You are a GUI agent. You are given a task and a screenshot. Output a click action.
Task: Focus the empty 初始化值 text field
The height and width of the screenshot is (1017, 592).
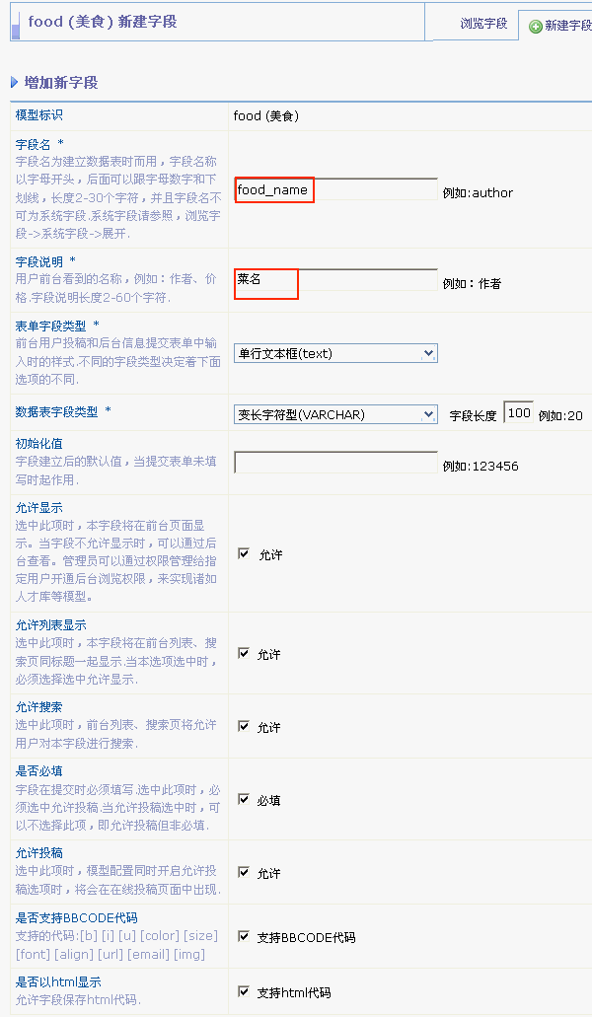coord(335,463)
